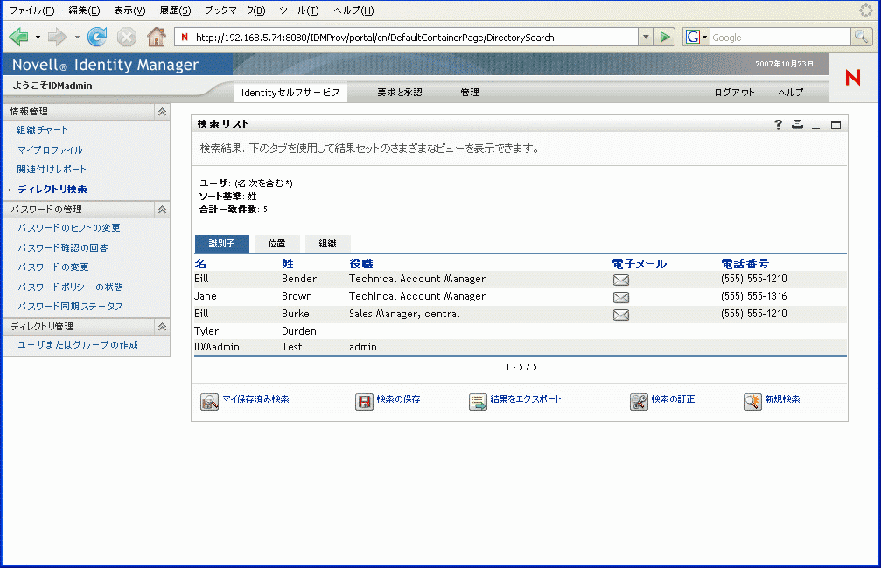Click into the Google search box
881x568 pixels.
coord(780,37)
